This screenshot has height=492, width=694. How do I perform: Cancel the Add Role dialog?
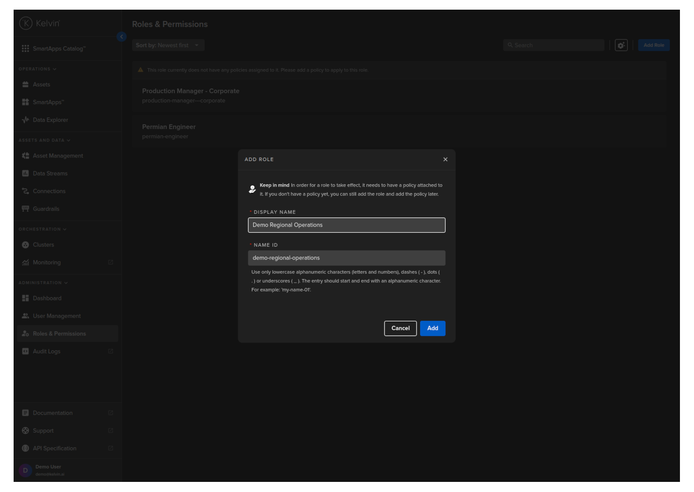400,328
